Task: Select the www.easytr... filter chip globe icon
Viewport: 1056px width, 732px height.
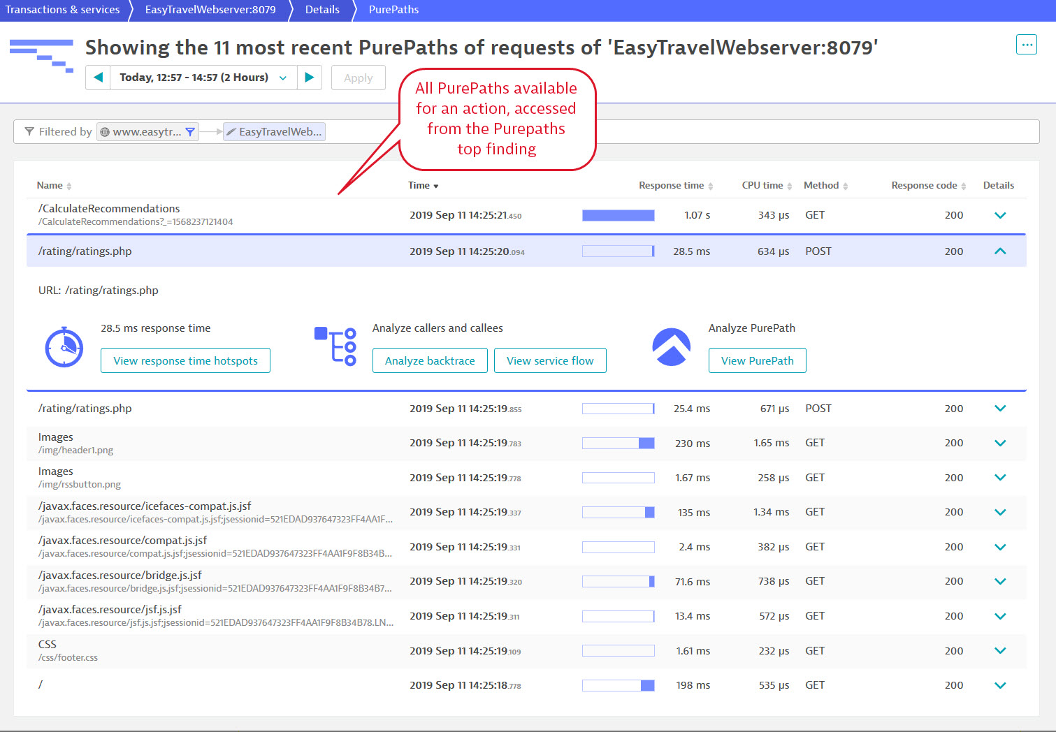Action: (105, 131)
